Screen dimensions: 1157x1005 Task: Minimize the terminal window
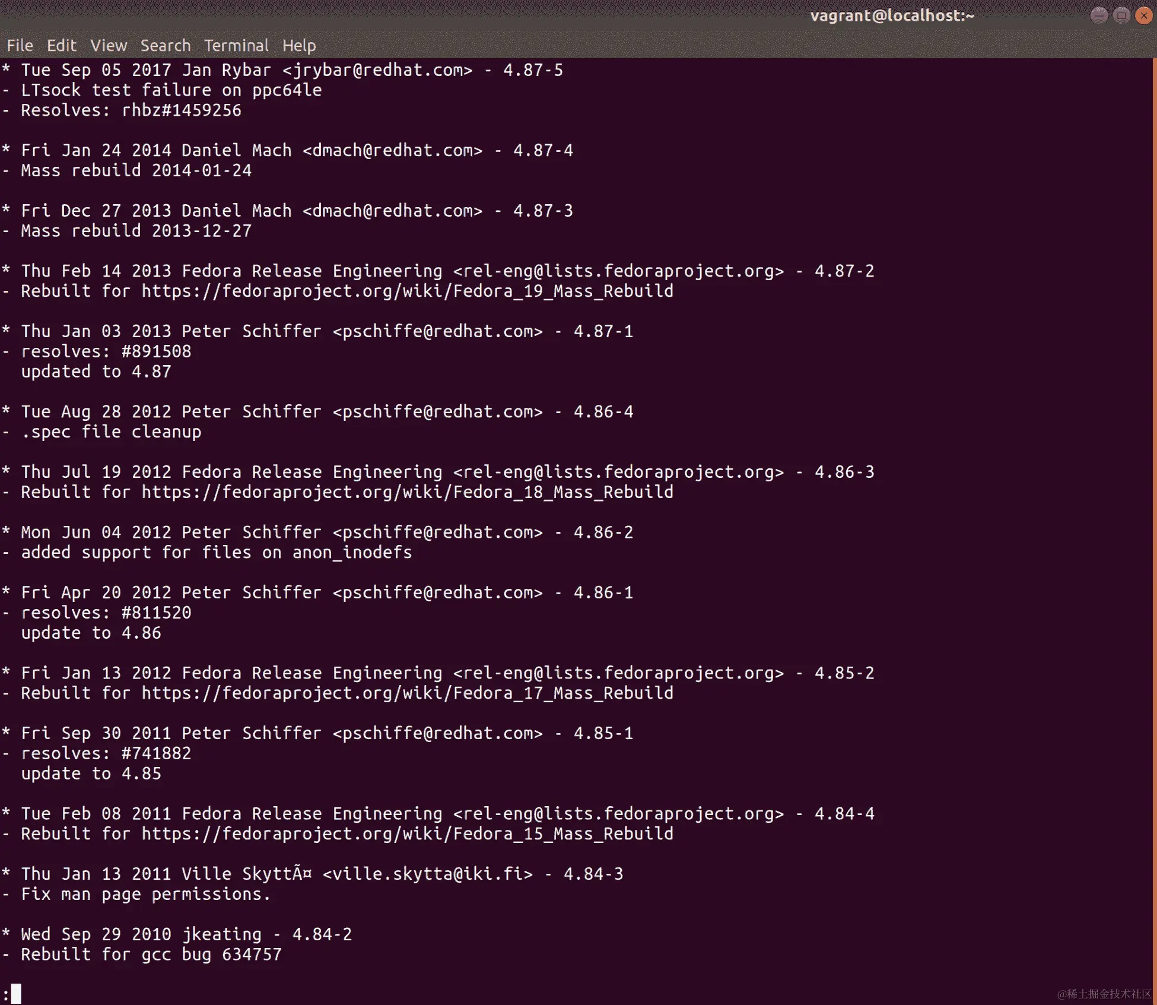1099,15
